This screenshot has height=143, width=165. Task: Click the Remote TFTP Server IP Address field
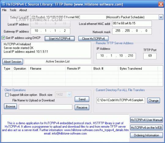tap(116, 56)
